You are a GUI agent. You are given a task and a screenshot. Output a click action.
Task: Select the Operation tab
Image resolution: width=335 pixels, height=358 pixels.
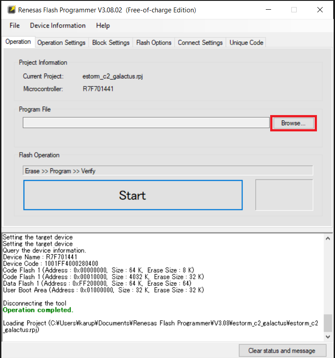point(18,42)
